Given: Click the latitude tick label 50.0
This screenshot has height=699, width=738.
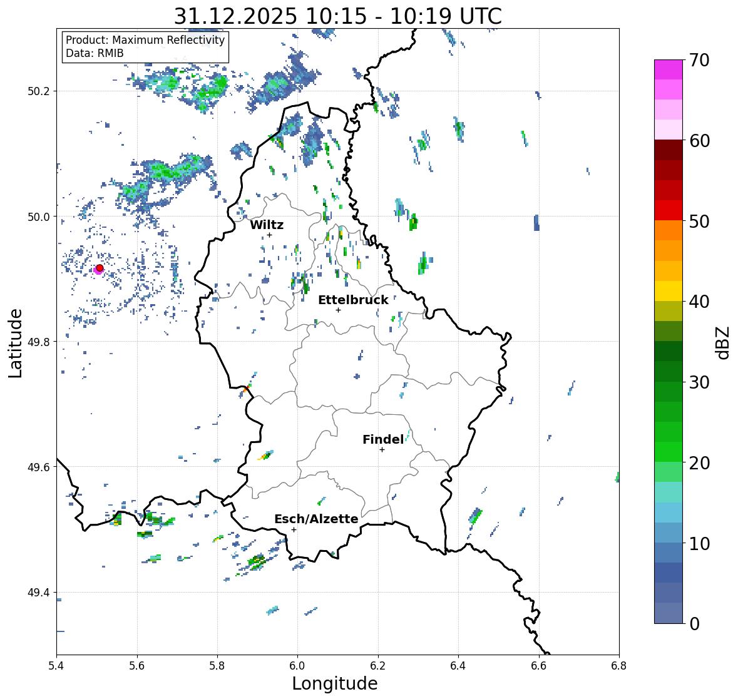Looking at the screenshot, I should point(39,217).
